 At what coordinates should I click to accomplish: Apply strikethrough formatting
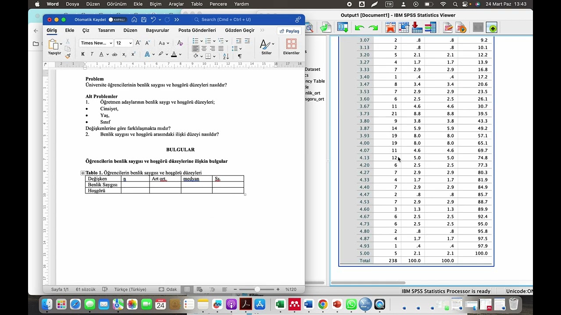(x=114, y=54)
